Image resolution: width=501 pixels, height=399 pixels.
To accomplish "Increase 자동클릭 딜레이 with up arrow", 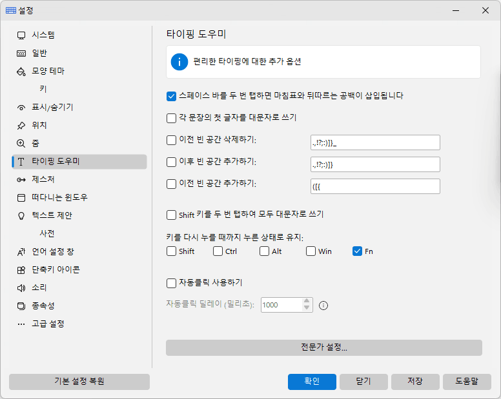I will pyautogui.click(x=307, y=301).
